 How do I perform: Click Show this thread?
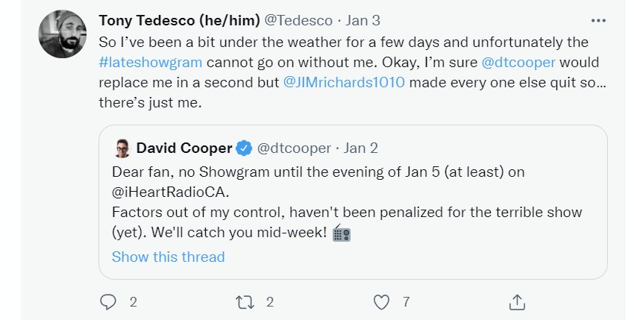coord(169,257)
